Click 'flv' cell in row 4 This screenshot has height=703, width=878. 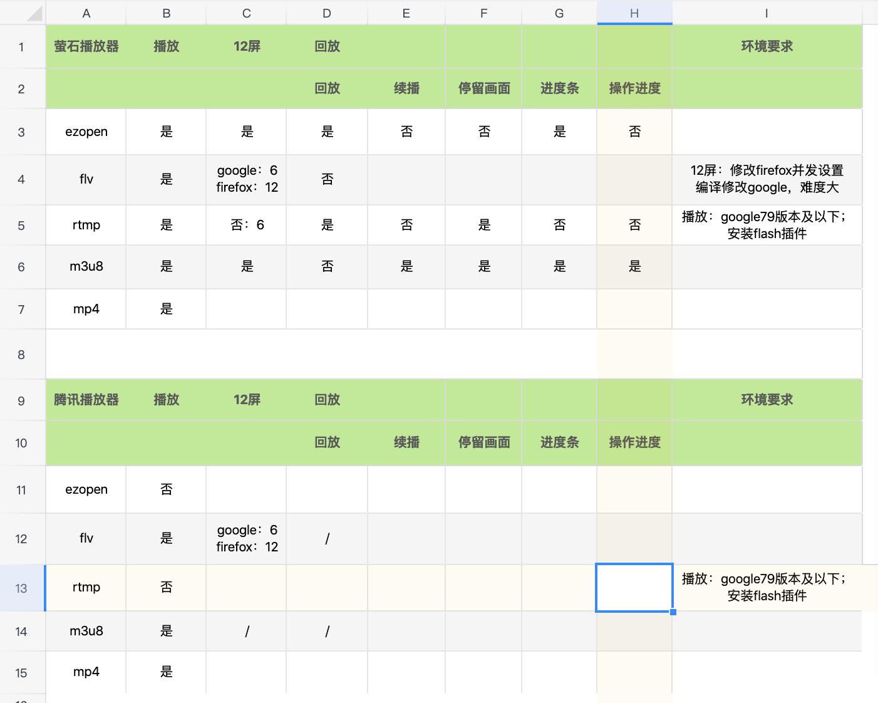click(86, 179)
